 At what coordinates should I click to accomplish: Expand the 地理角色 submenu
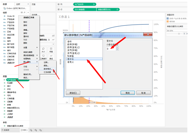(29, 59)
